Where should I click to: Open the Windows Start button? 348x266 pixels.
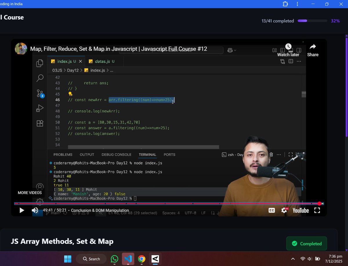tap(68, 259)
